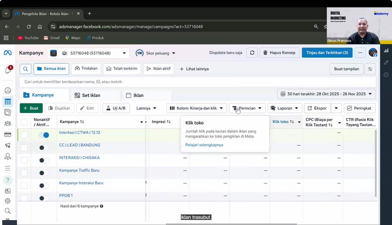Check the Interkasi | CTWA | 12.12 row checkbox
The width and height of the screenshot is (392, 225).
pyautogui.click(x=24, y=135)
